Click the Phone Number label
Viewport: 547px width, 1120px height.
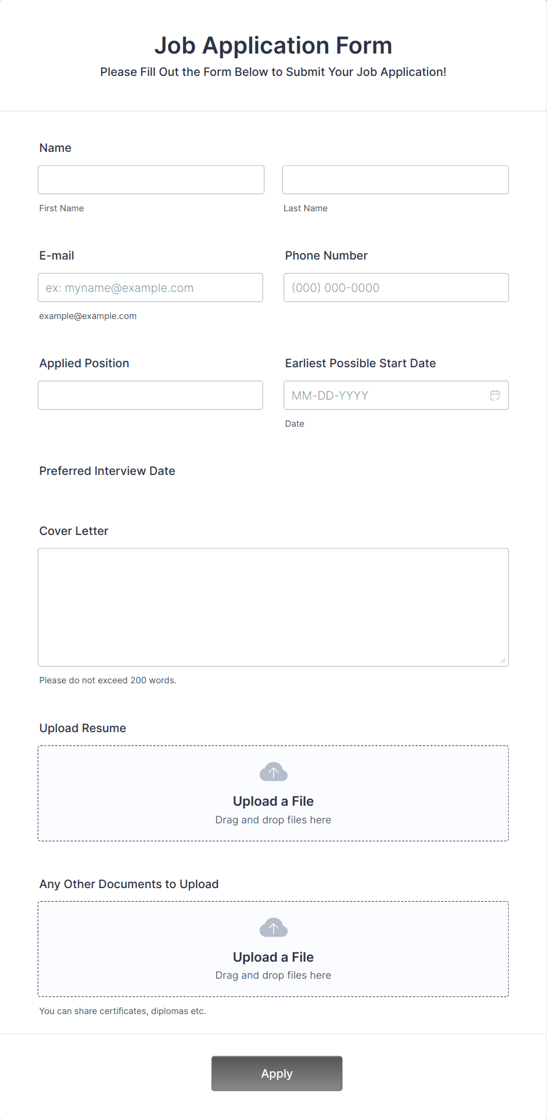(326, 255)
